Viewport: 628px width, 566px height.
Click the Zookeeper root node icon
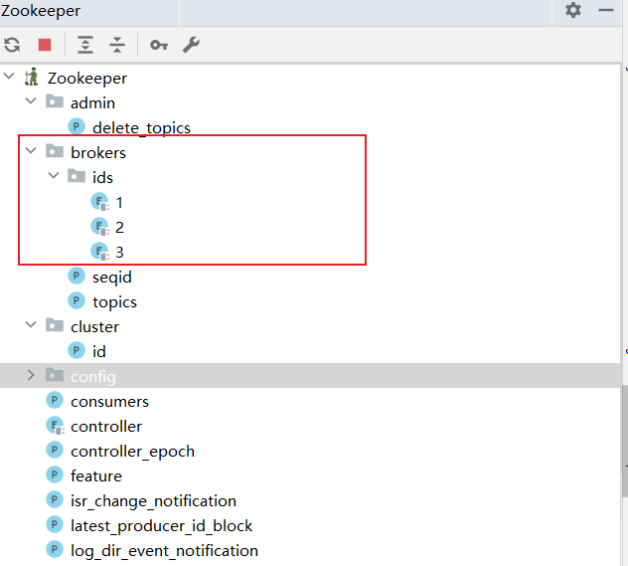31,77
